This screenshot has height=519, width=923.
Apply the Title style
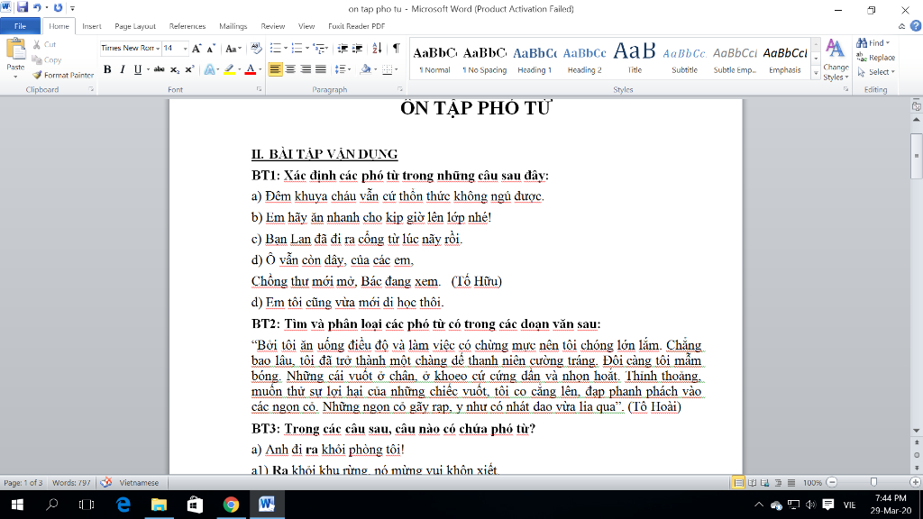(635, 59)
